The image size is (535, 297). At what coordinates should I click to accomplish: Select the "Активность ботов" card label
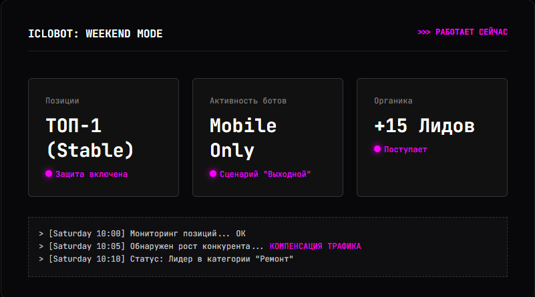(x=248, y=101)
